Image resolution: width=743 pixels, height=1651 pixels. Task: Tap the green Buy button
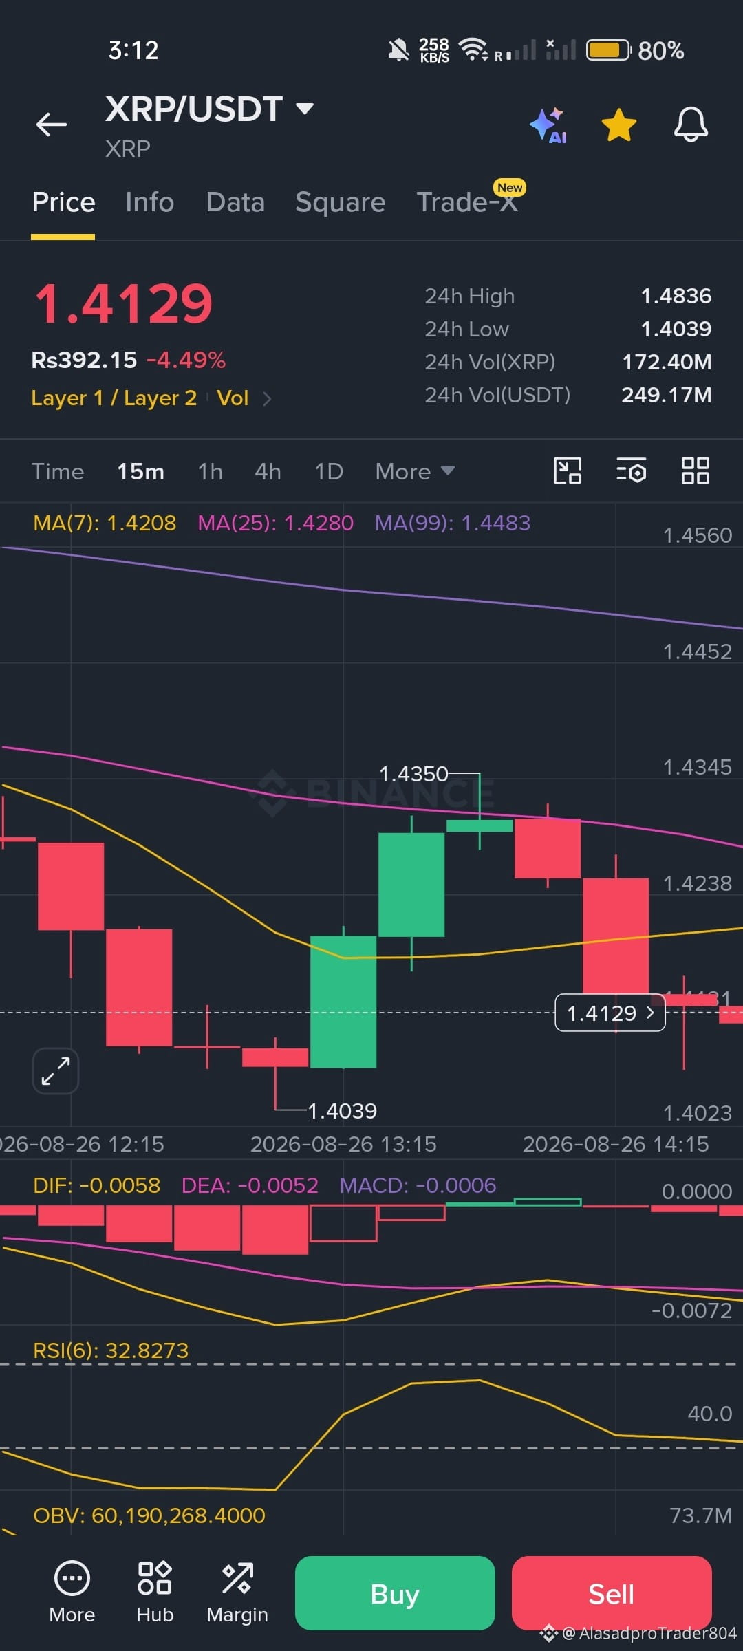[395, 1593]
